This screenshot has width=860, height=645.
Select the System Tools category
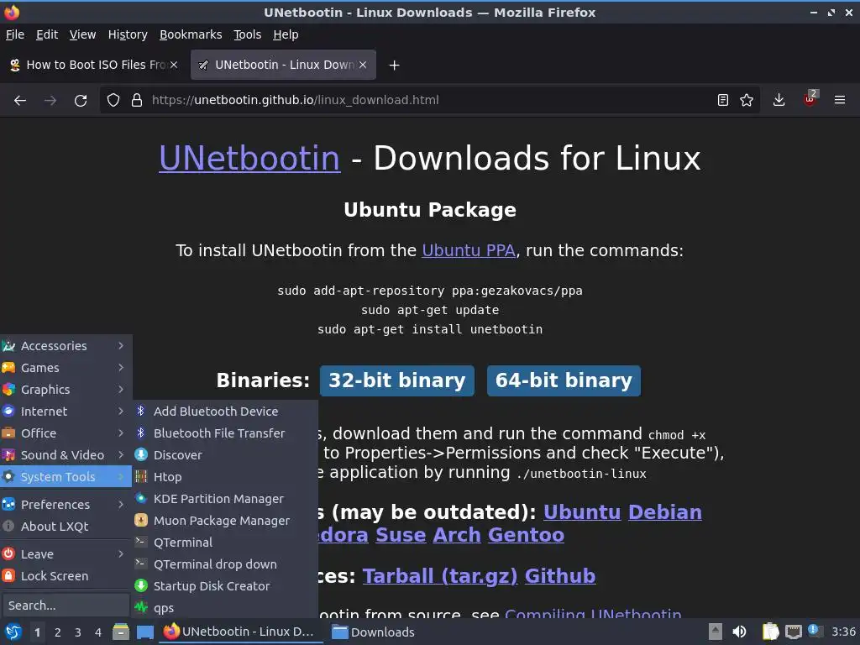[66, 477]
